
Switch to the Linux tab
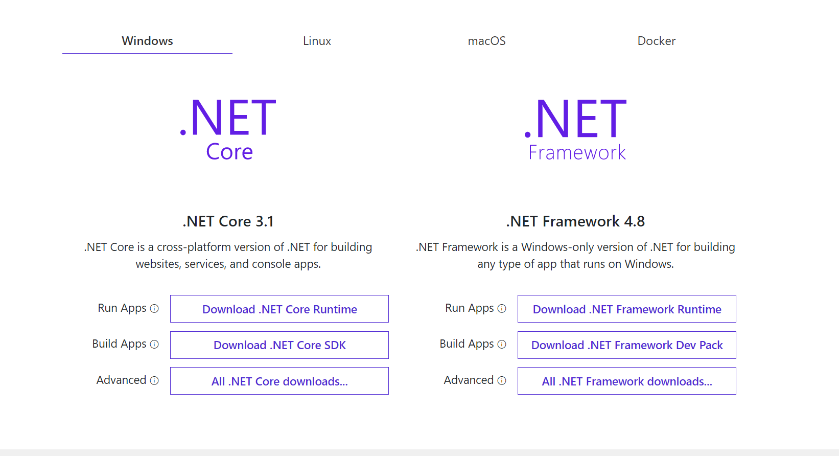(317, 41)
